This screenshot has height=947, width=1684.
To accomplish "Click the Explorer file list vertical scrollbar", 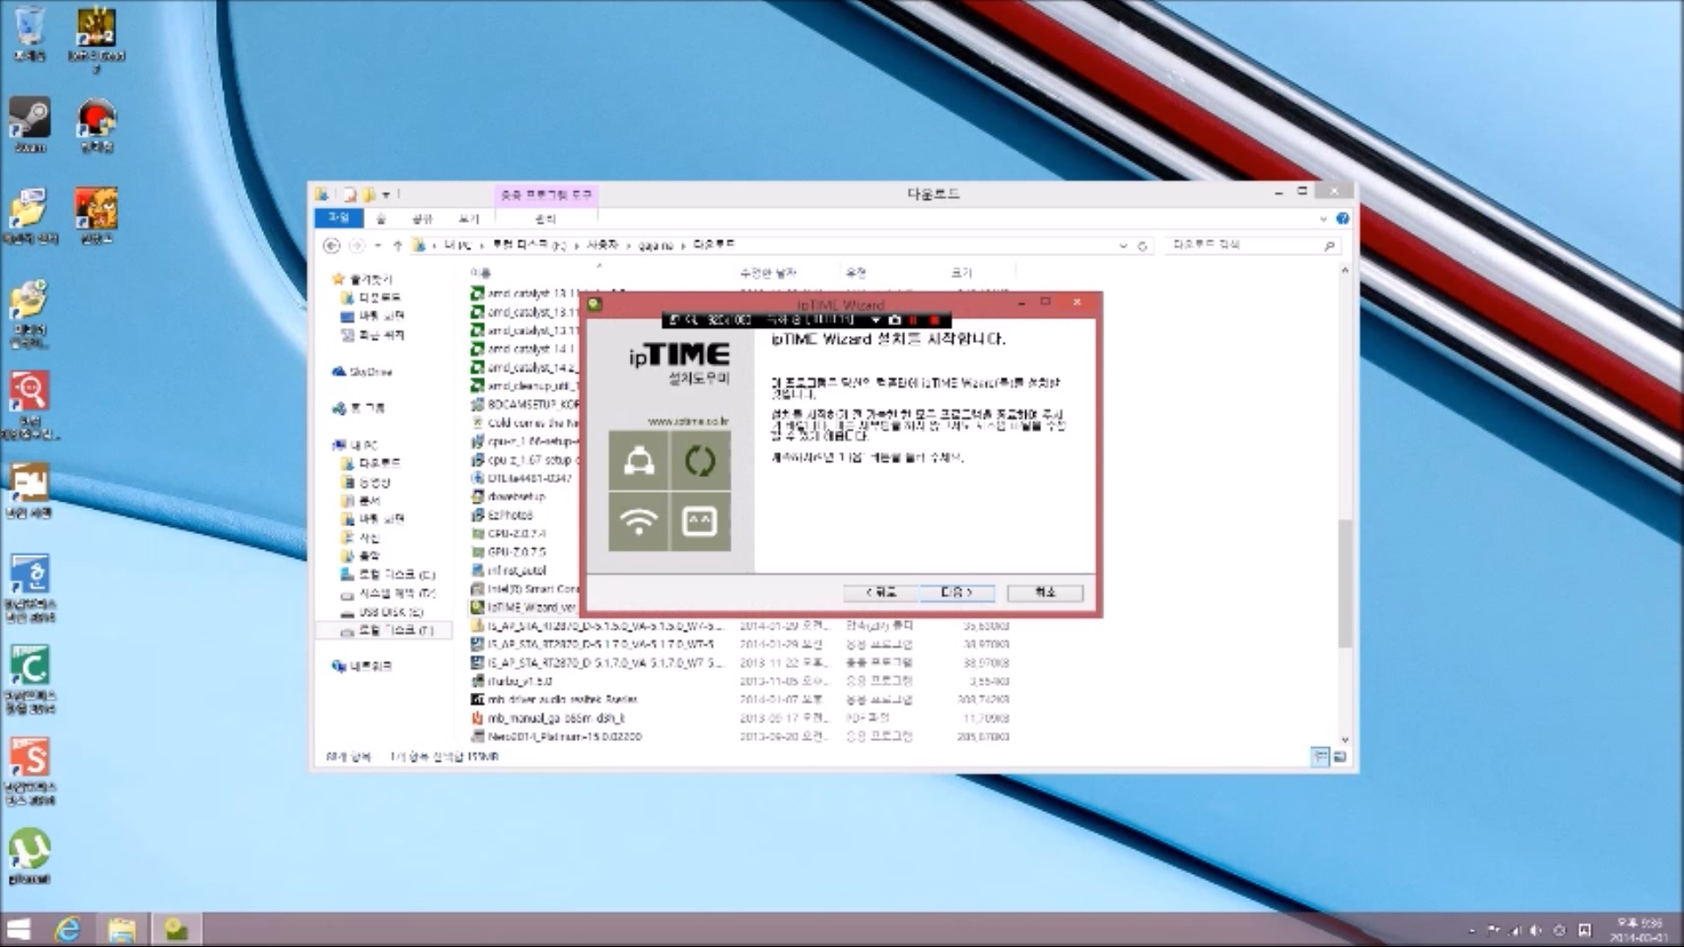I will [1345, 583].
